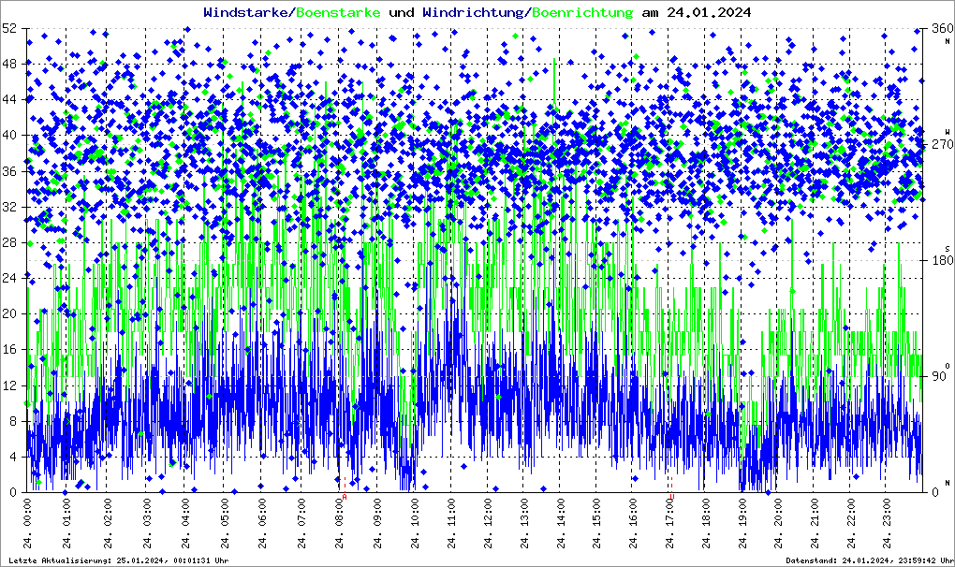Screen dimensions: 955x567
Task: Click the red sunset marker 'U'
Action: click(672, 497)
